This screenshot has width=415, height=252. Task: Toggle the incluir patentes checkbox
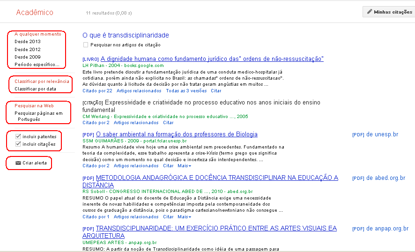tap(18, 136)
